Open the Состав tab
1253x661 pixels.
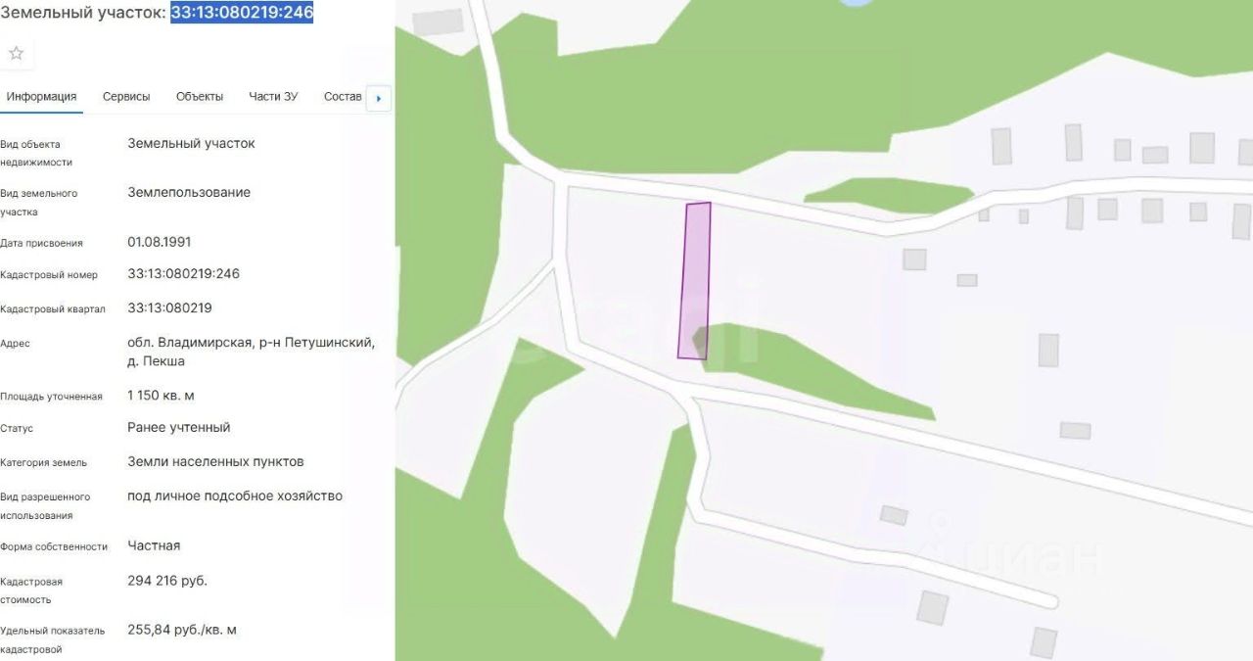click(343, 96)
